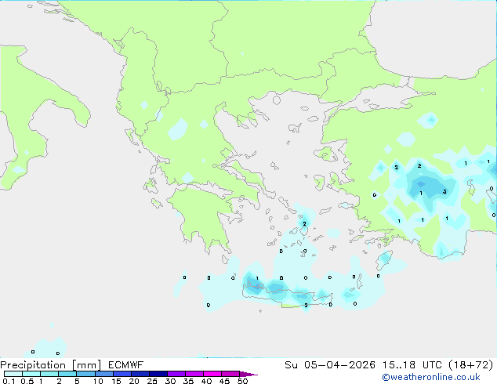Click the '3' precipitation value over Turkey

tap(444, 191)
